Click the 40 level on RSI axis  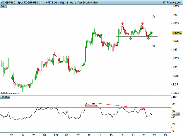tap(174, 117)
